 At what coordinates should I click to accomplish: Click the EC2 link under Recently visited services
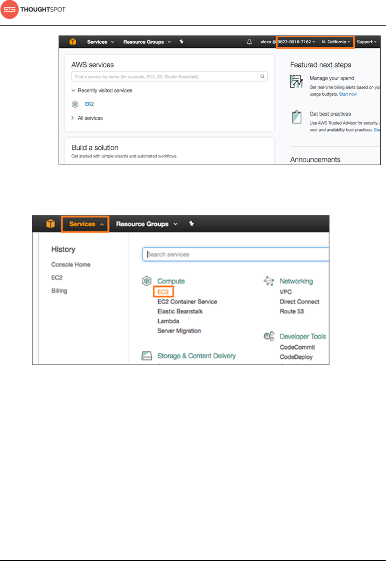89,104
